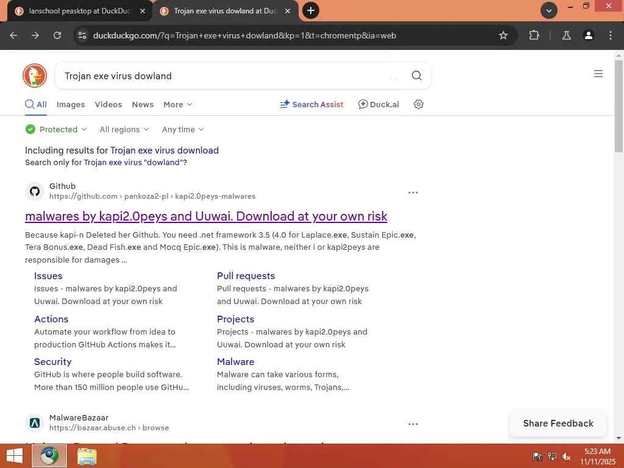
Task: Open Chrome Labs flask icon
Action: [566, 35]
